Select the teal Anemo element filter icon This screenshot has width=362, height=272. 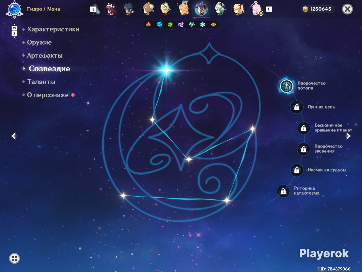pyautogui.click(x=192, y=25)
